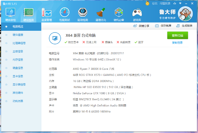Click 保存截屏 save screenshot camera button

[x=163, y=26]
